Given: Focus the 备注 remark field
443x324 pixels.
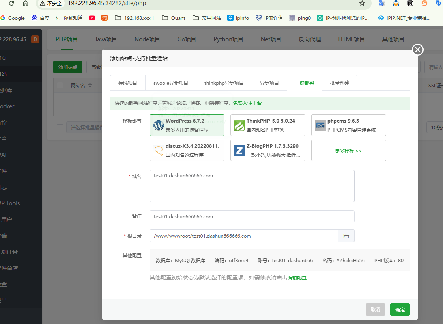Looking at the screenshot, I should click(252, 216).
